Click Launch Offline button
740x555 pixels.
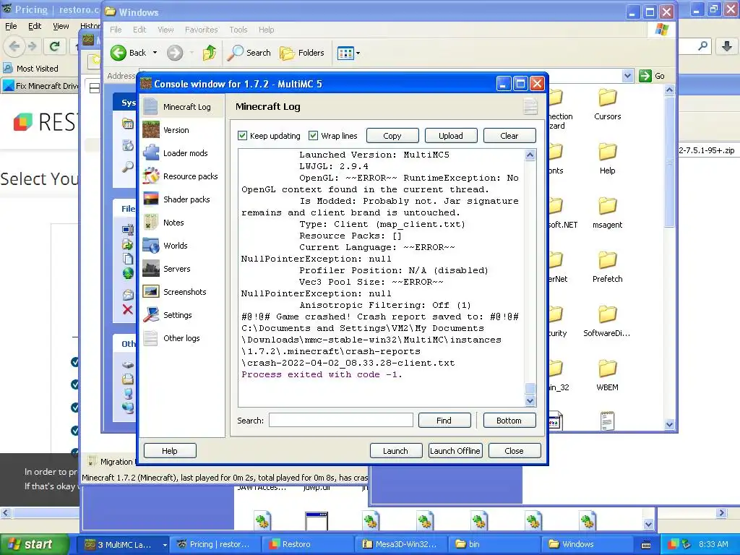[455, 451]
